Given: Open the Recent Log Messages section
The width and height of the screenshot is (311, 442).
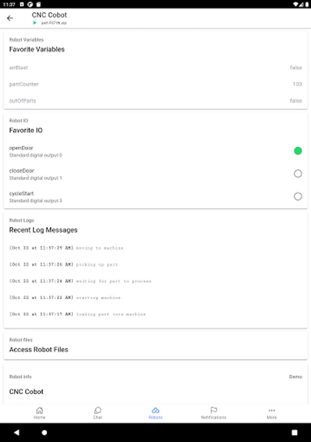Looking at the screenshot, I should coord(43,230).
